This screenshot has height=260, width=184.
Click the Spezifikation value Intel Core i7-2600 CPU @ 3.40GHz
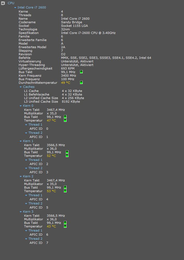pyautogui.click(x=88, y=33)
